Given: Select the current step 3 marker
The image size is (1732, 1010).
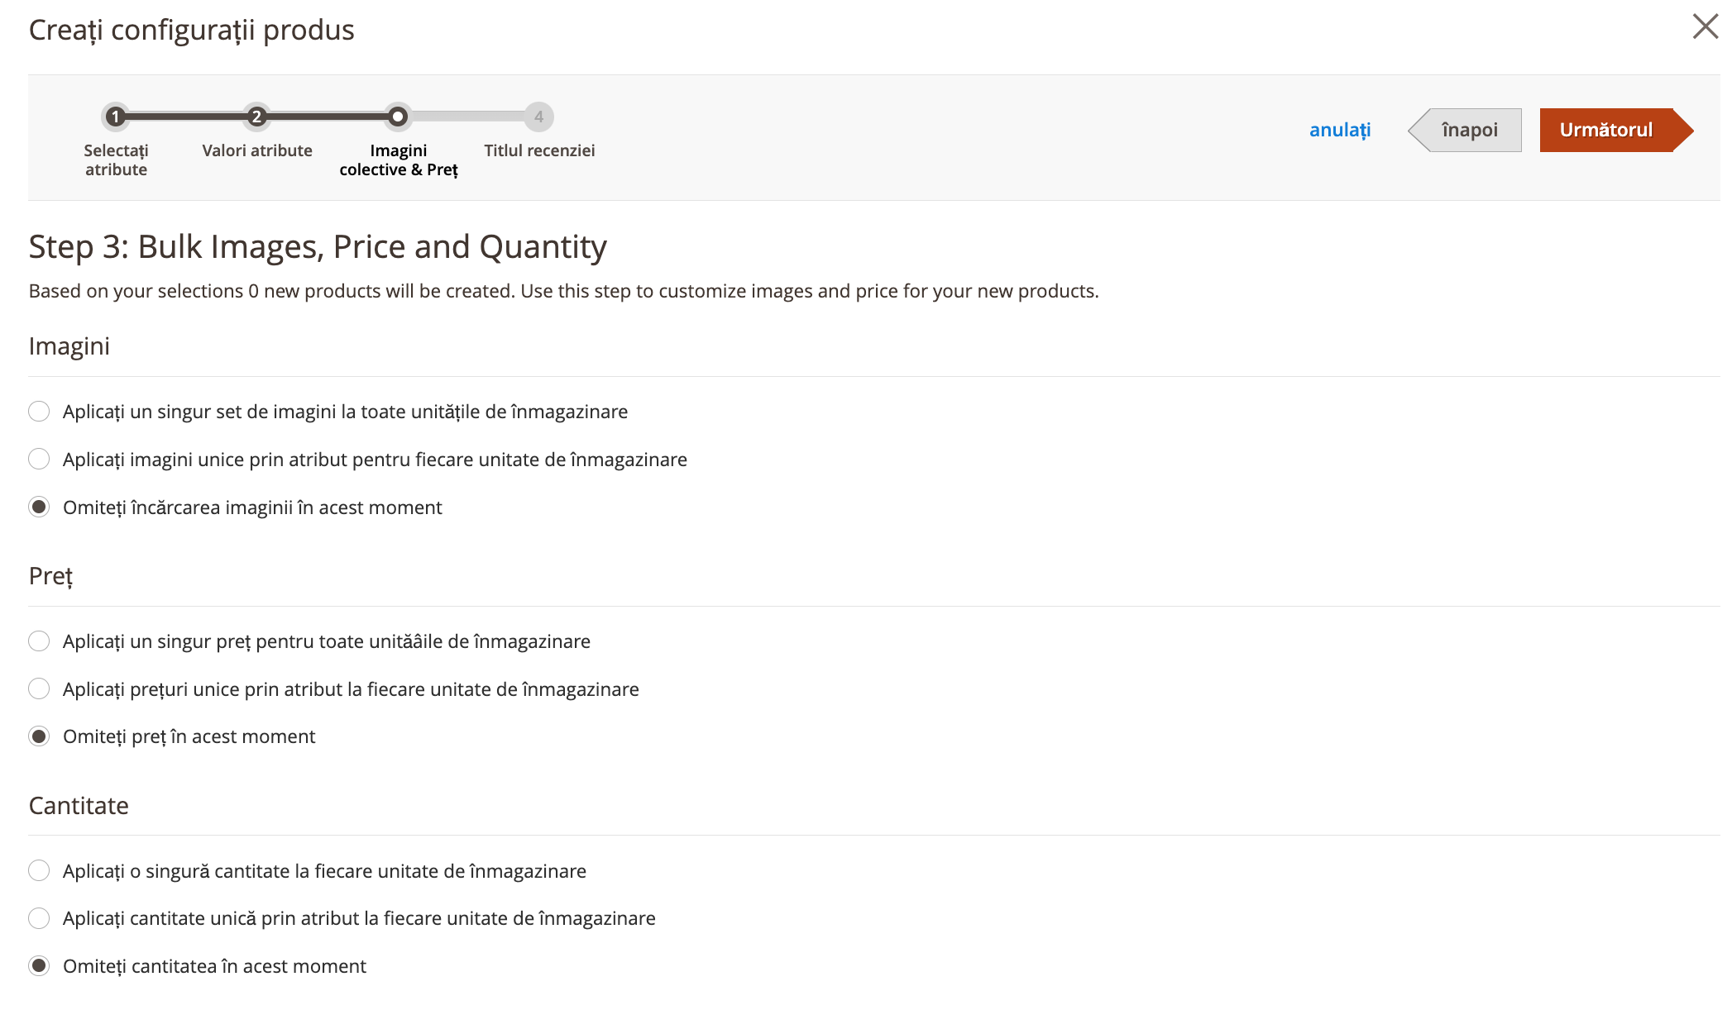Looking at the screenshot, I should coord(398,117).
